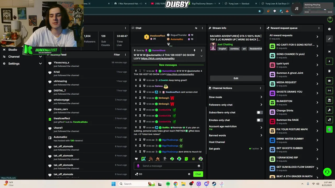The width and height of the screenshot is (335, 188).
Task: Open Windows Start menu
Action: (113, 184)
